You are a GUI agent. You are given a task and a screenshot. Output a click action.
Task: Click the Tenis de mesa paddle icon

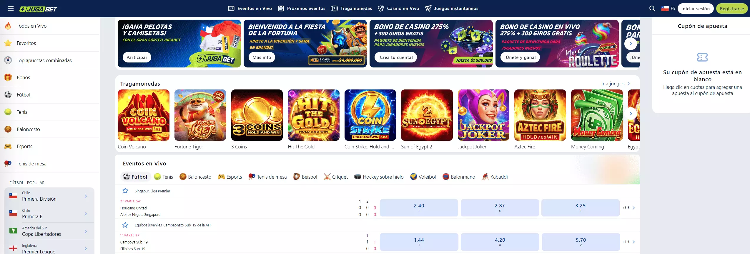tap(8, 164)
